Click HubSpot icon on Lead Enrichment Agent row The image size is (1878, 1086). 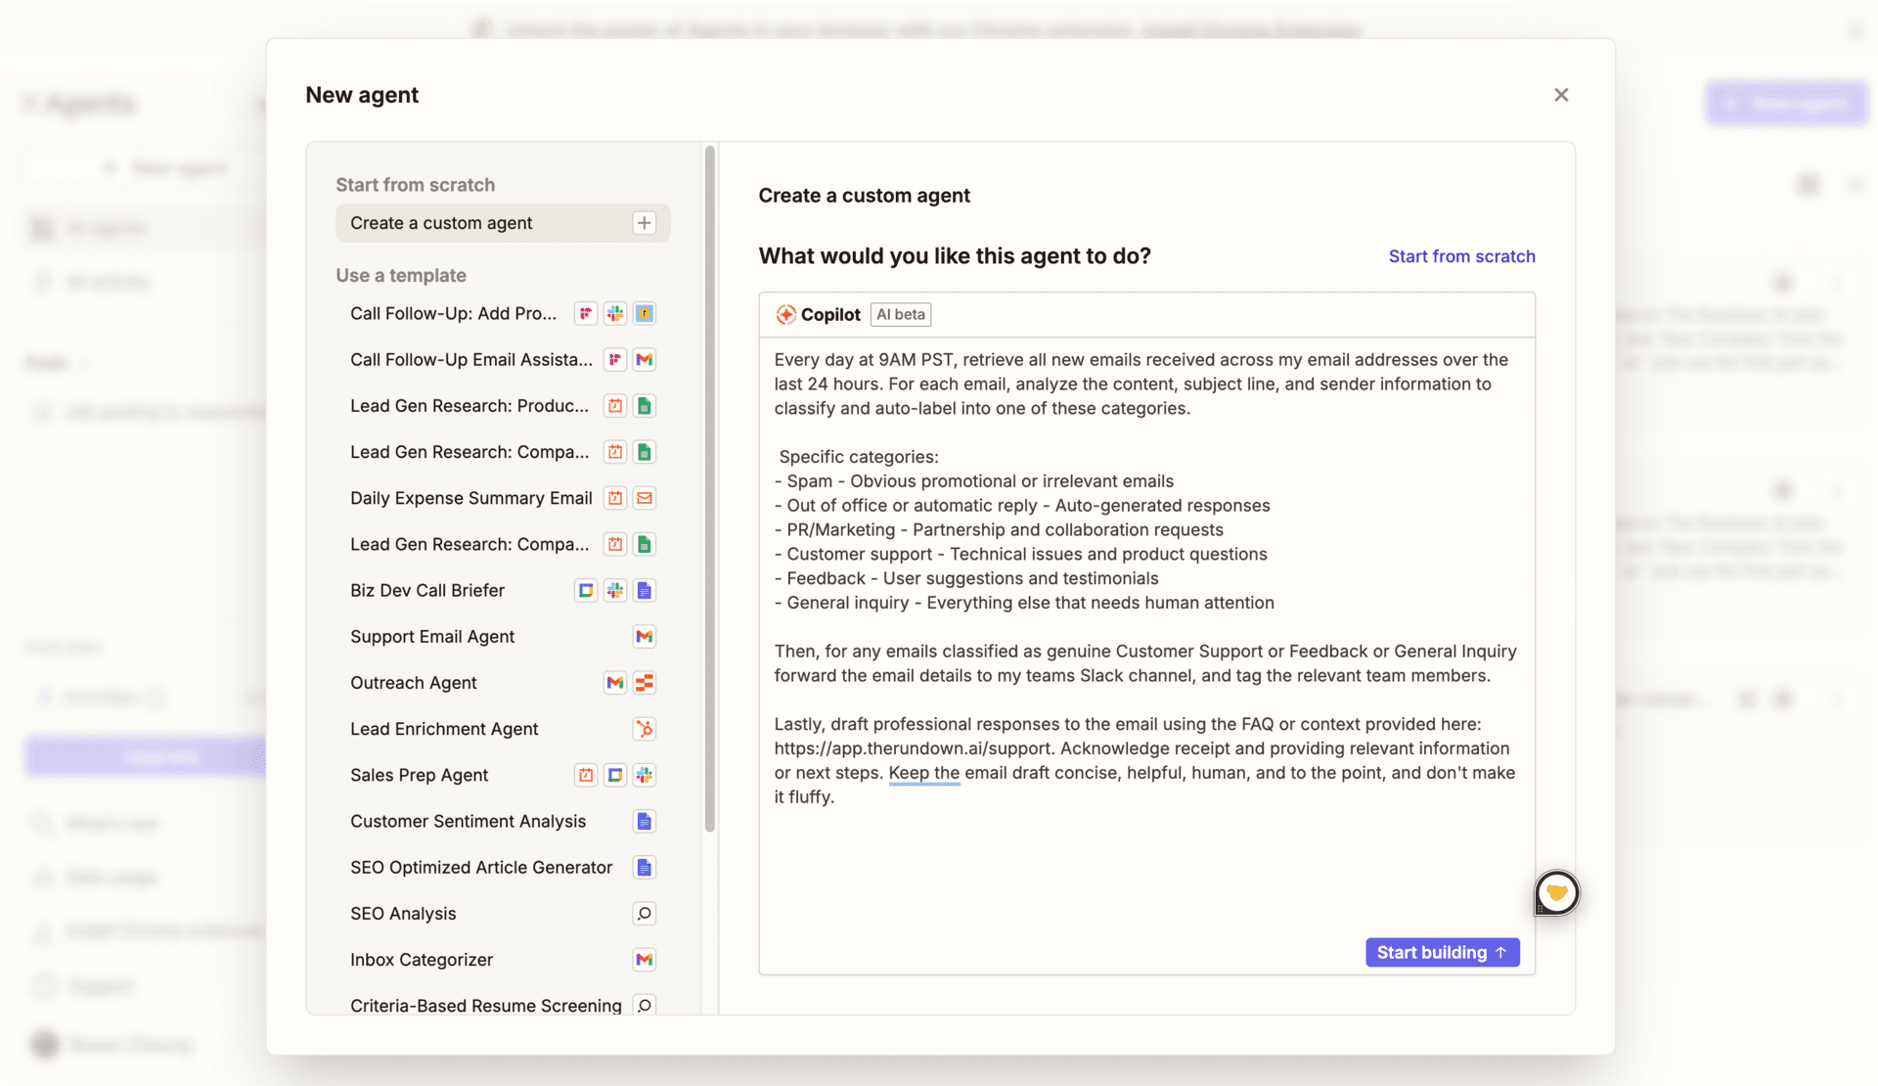pos(644,729)
